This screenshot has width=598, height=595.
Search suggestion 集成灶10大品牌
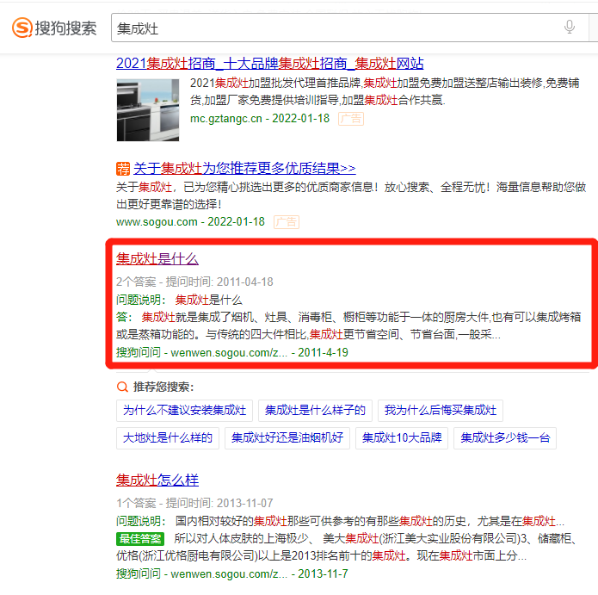[402, 437]
